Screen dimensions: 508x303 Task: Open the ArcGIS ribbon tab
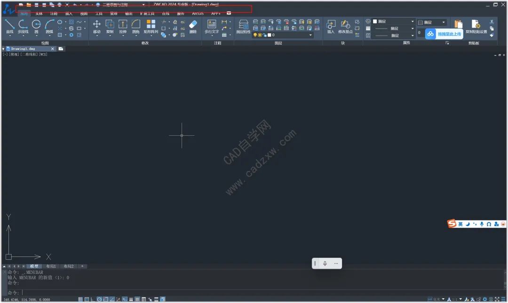coord(198,14)
